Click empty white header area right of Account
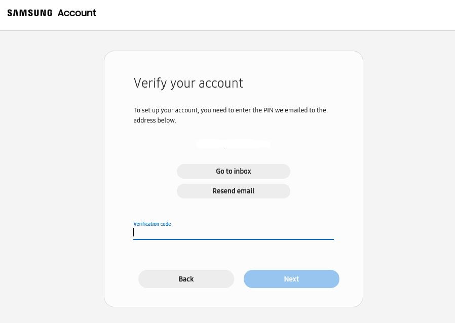 (276, 15)
